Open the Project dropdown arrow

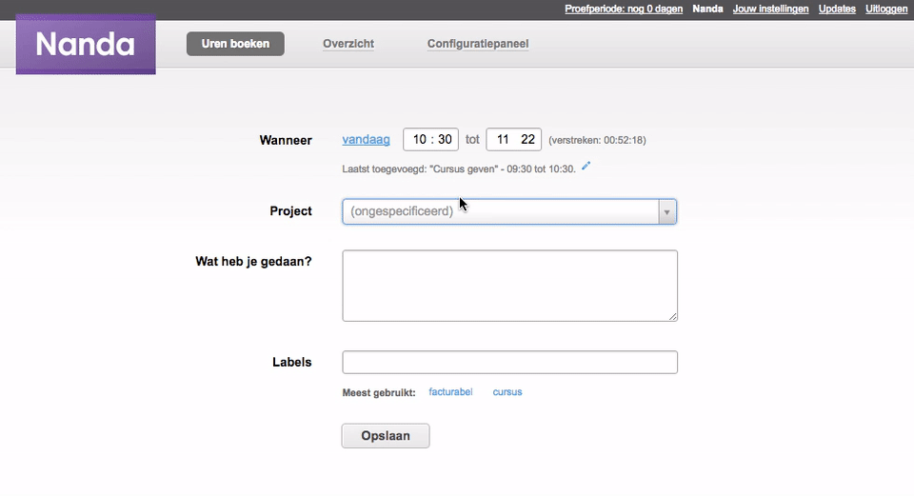[666, 212]
